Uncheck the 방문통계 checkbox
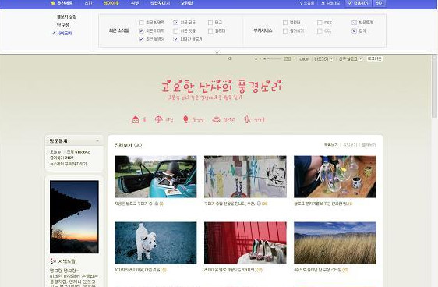Image resolution: width=438 pixels, height=287 pixels. point(354,23)
